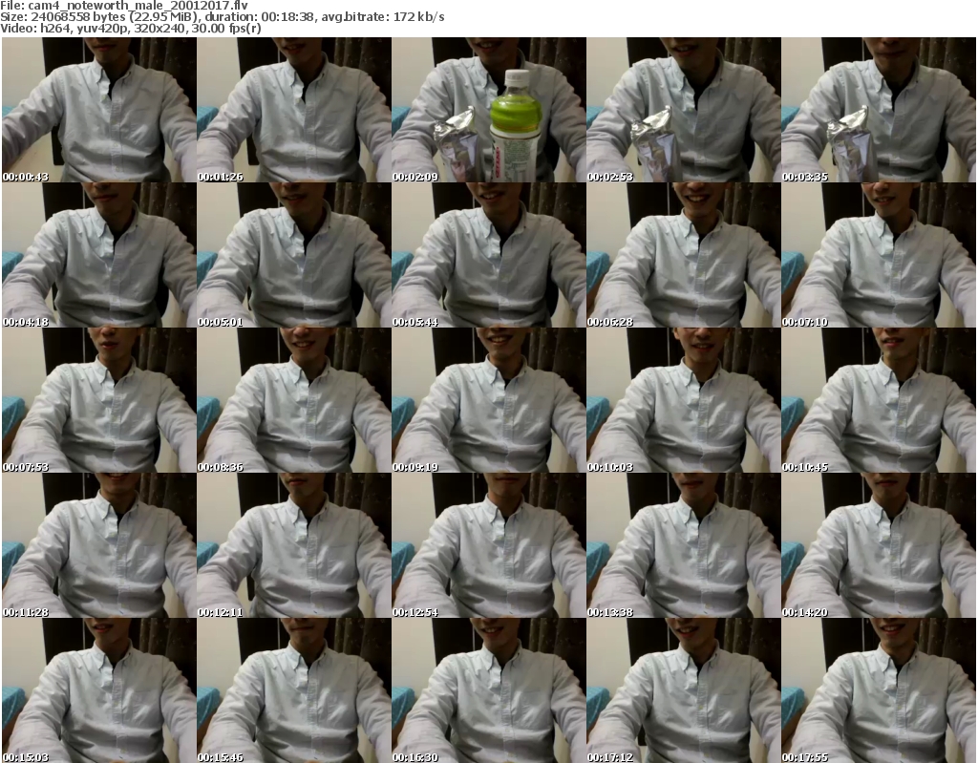Choose the thumbnail timestamped 00:05:44
This screenshot has height=763, width=978.
point(489,255)
